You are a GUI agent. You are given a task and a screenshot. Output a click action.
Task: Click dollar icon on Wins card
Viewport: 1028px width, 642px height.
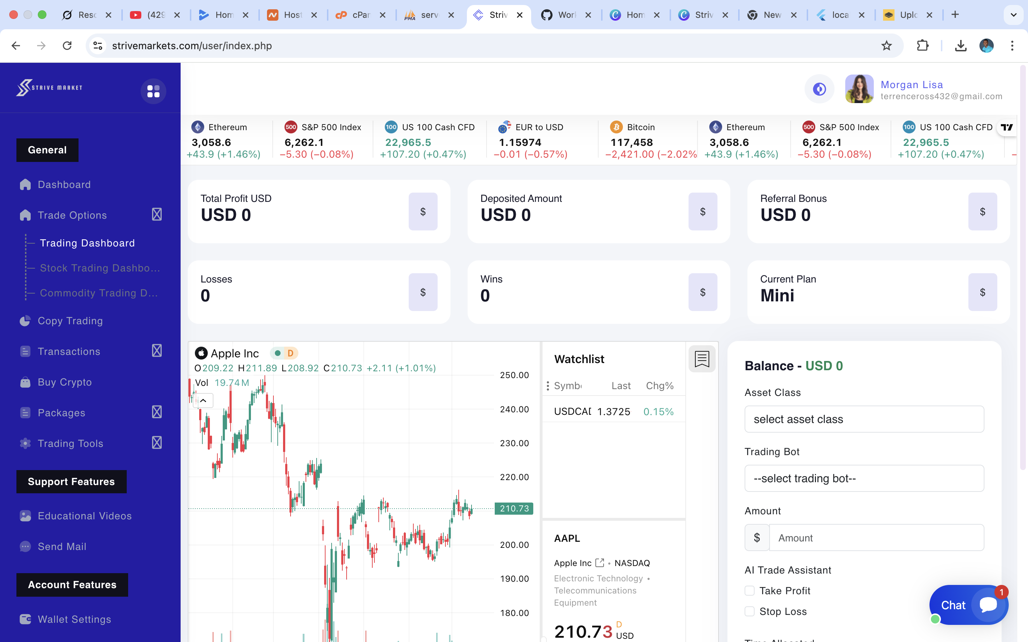coord(702,292)
